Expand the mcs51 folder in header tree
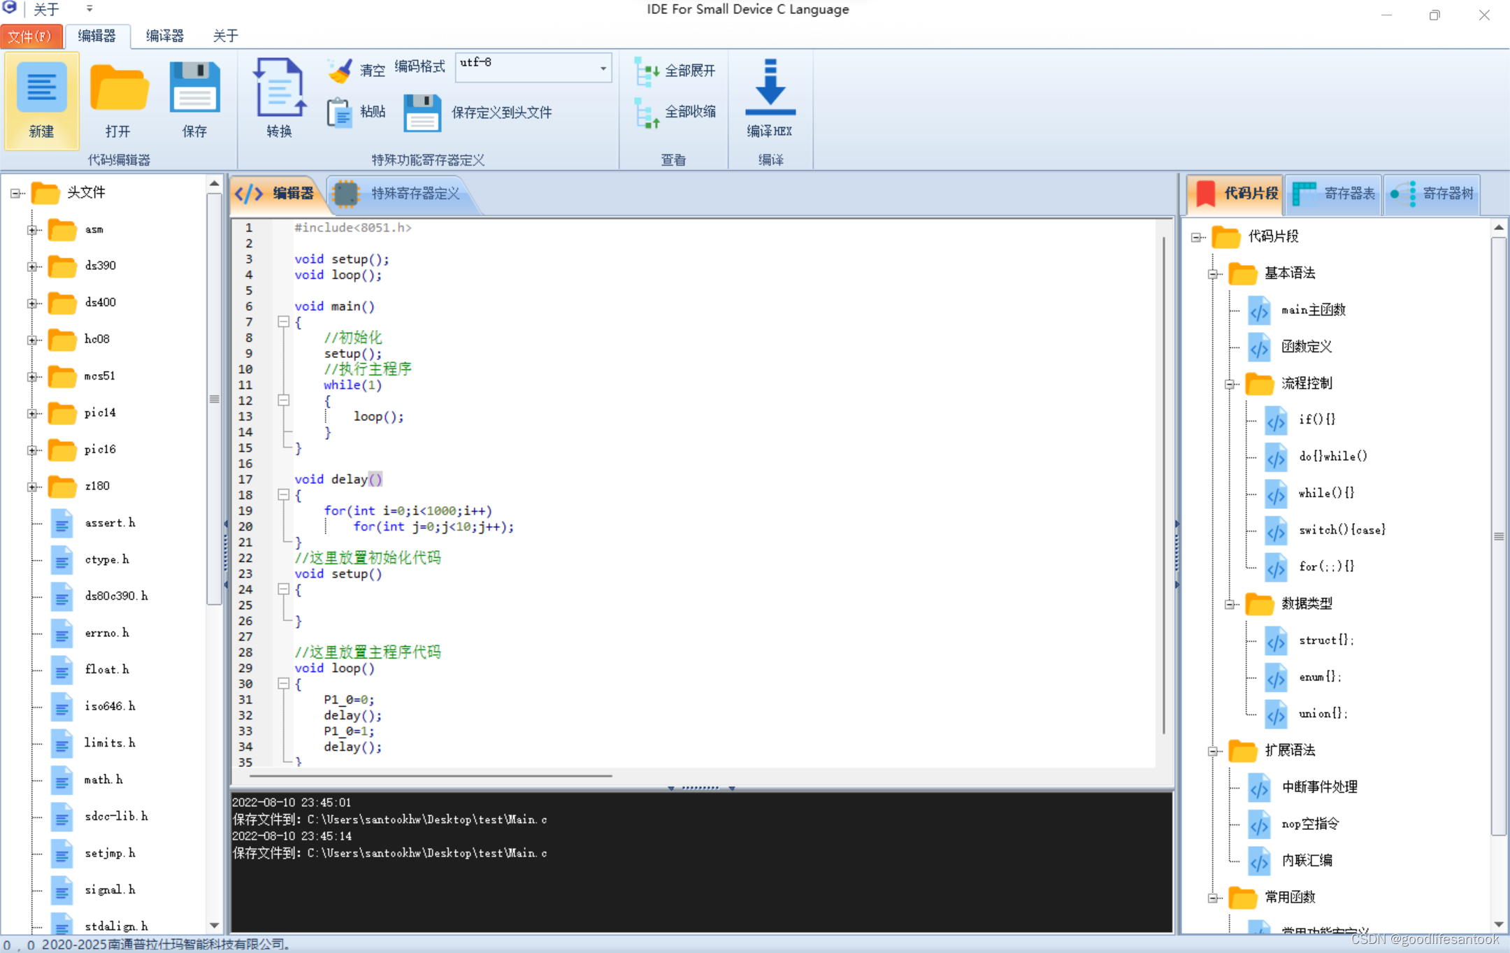The image size is (1510, 953). (32, 376)
